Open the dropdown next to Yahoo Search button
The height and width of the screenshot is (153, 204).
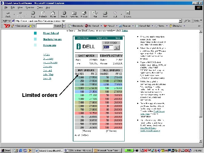64,26
